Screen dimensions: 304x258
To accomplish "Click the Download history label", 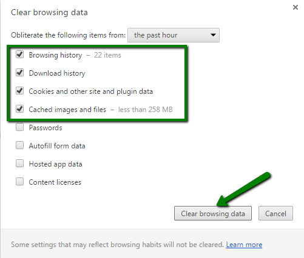I will tap(57, 73).
